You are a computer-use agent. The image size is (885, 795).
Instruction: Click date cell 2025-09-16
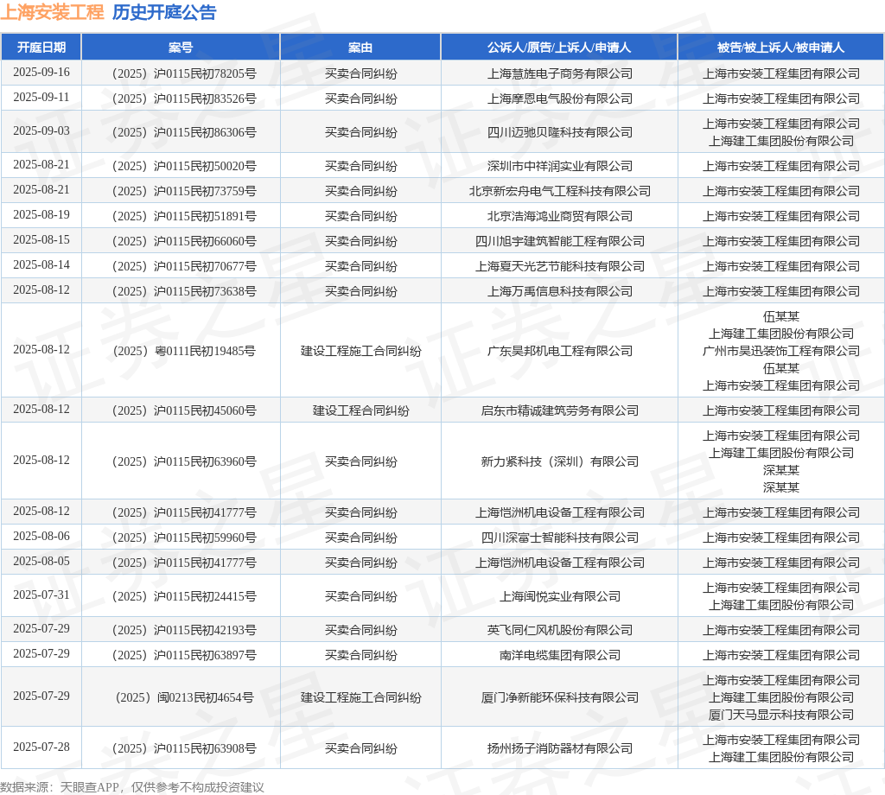pos(41,73)
